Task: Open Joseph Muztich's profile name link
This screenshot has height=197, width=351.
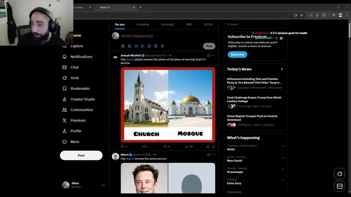Action: 131,56
